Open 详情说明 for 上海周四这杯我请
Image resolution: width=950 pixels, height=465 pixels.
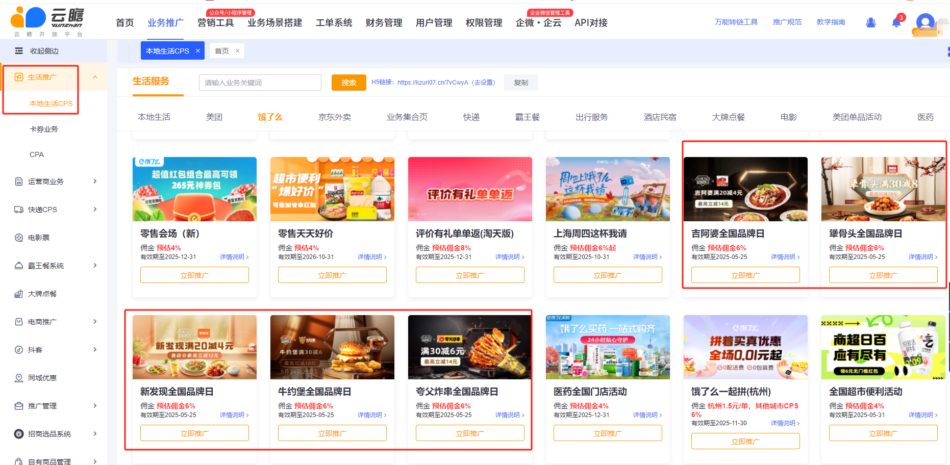click(x=647, y=257)
